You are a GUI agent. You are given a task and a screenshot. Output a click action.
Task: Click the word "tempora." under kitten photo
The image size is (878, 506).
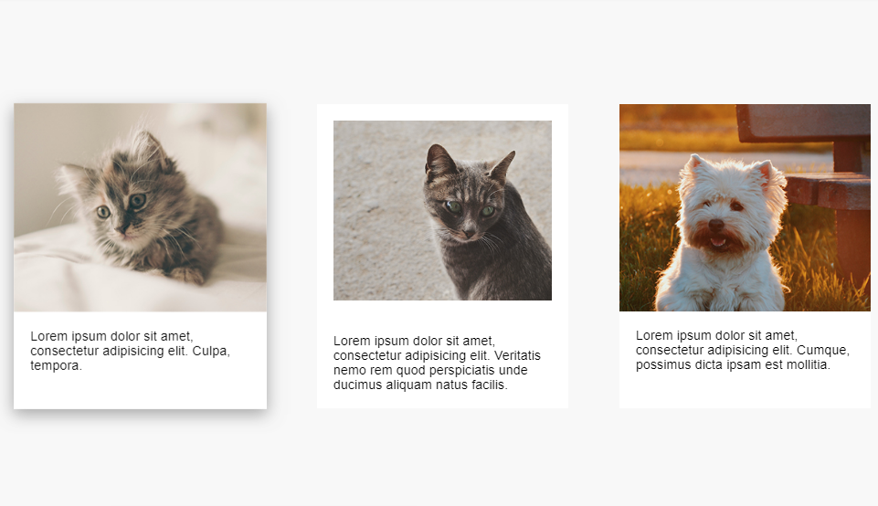click(x=56, y=365)
